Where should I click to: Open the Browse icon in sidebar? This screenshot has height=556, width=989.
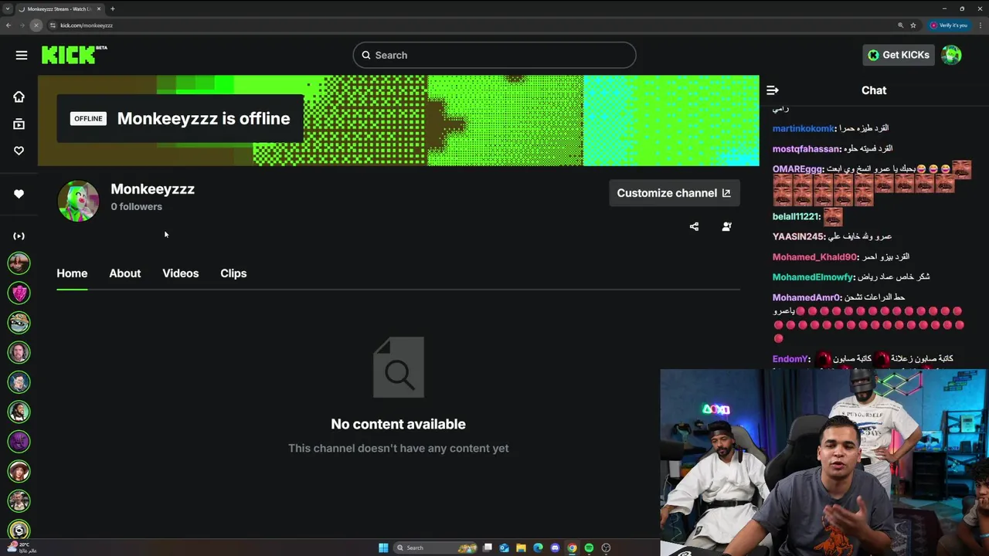pyautogui.click(x=19, y=124)
